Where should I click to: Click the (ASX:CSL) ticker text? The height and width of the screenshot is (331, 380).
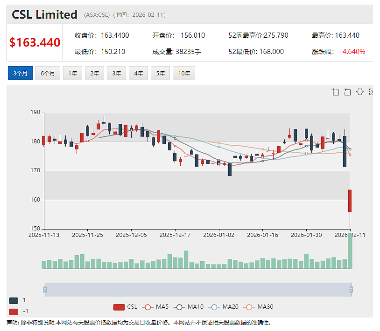click(x=97, y=15)
